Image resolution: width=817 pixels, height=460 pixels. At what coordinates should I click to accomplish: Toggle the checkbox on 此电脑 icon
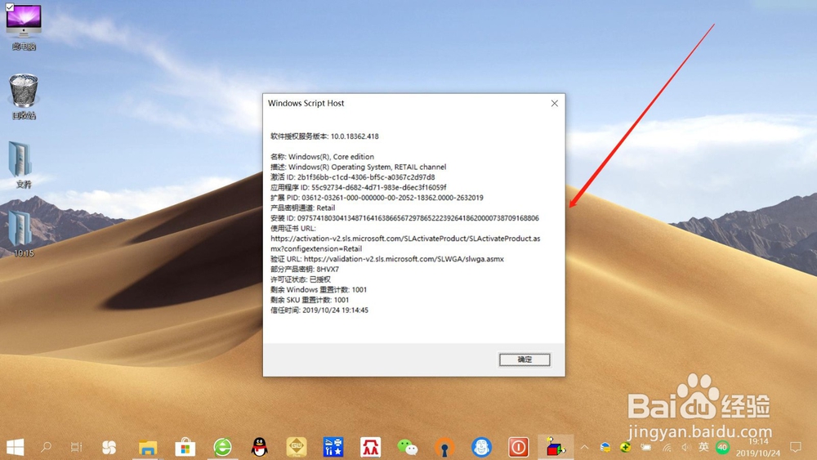9,7
